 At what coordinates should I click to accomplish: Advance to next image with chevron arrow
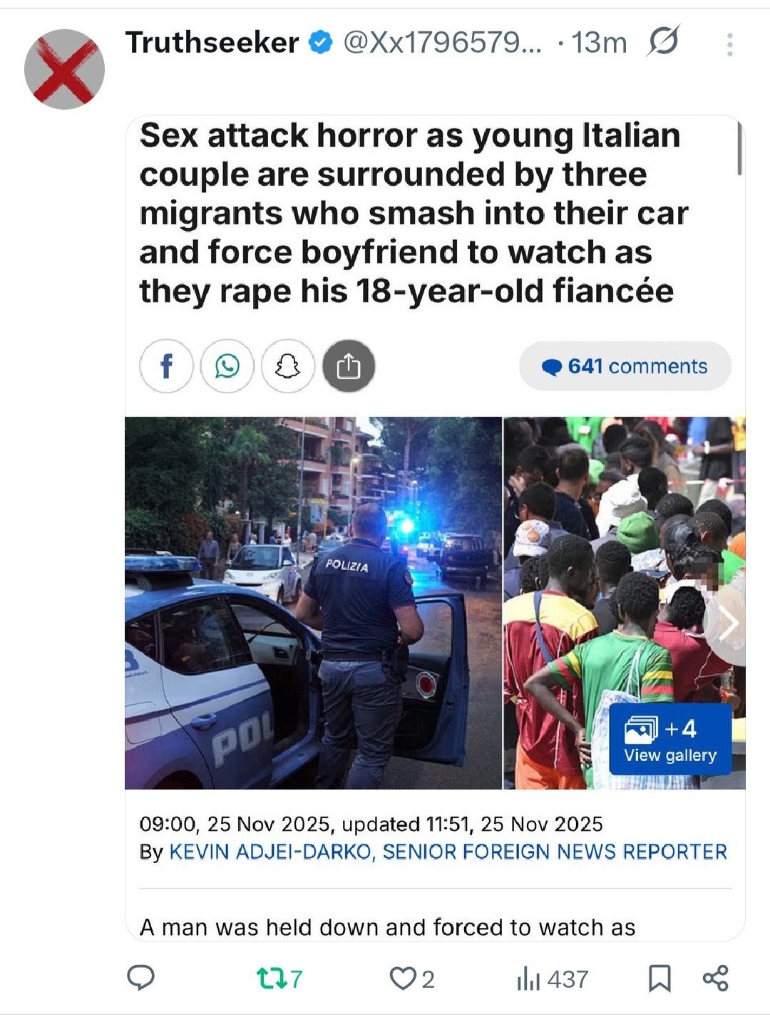pyautogui.click(x=727, y=625)
